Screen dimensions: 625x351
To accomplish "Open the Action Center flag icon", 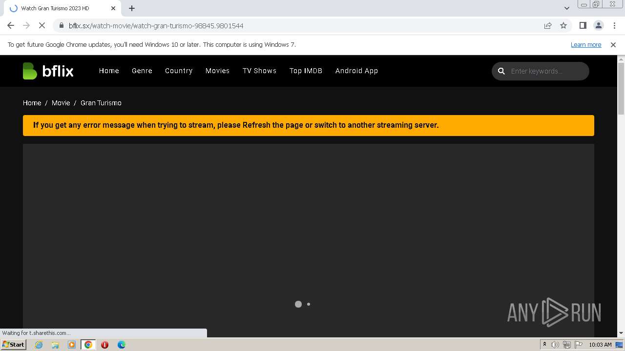I will [x=578, y=345].
